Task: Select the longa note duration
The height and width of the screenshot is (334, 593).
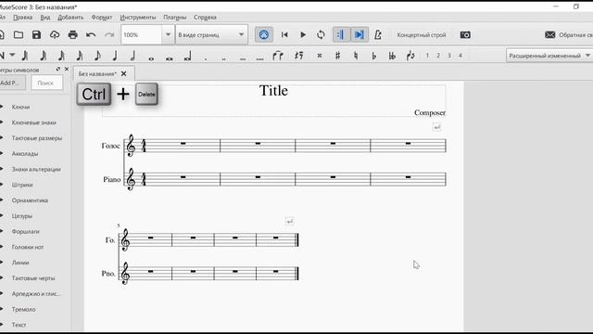Action: click(187, 56)
